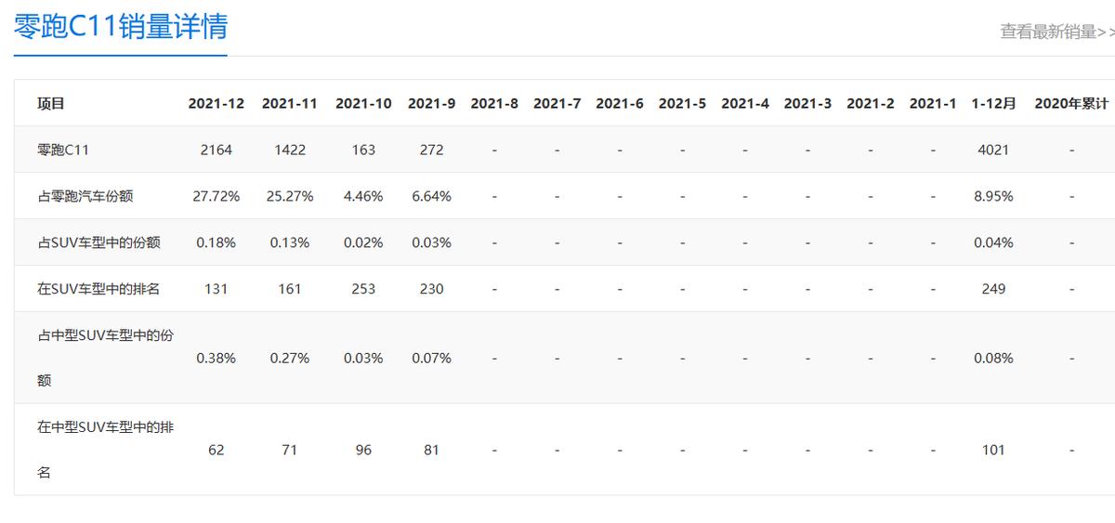Image resolution: width=1115 pixels, height=523 pixels.
Task: Select the 27.72% share cell
Action: tap(217, 196)
